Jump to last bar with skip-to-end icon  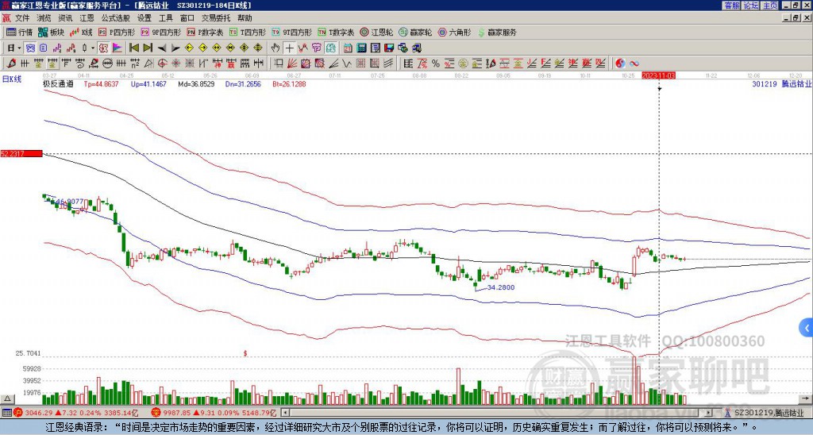(x=148, y=48)
